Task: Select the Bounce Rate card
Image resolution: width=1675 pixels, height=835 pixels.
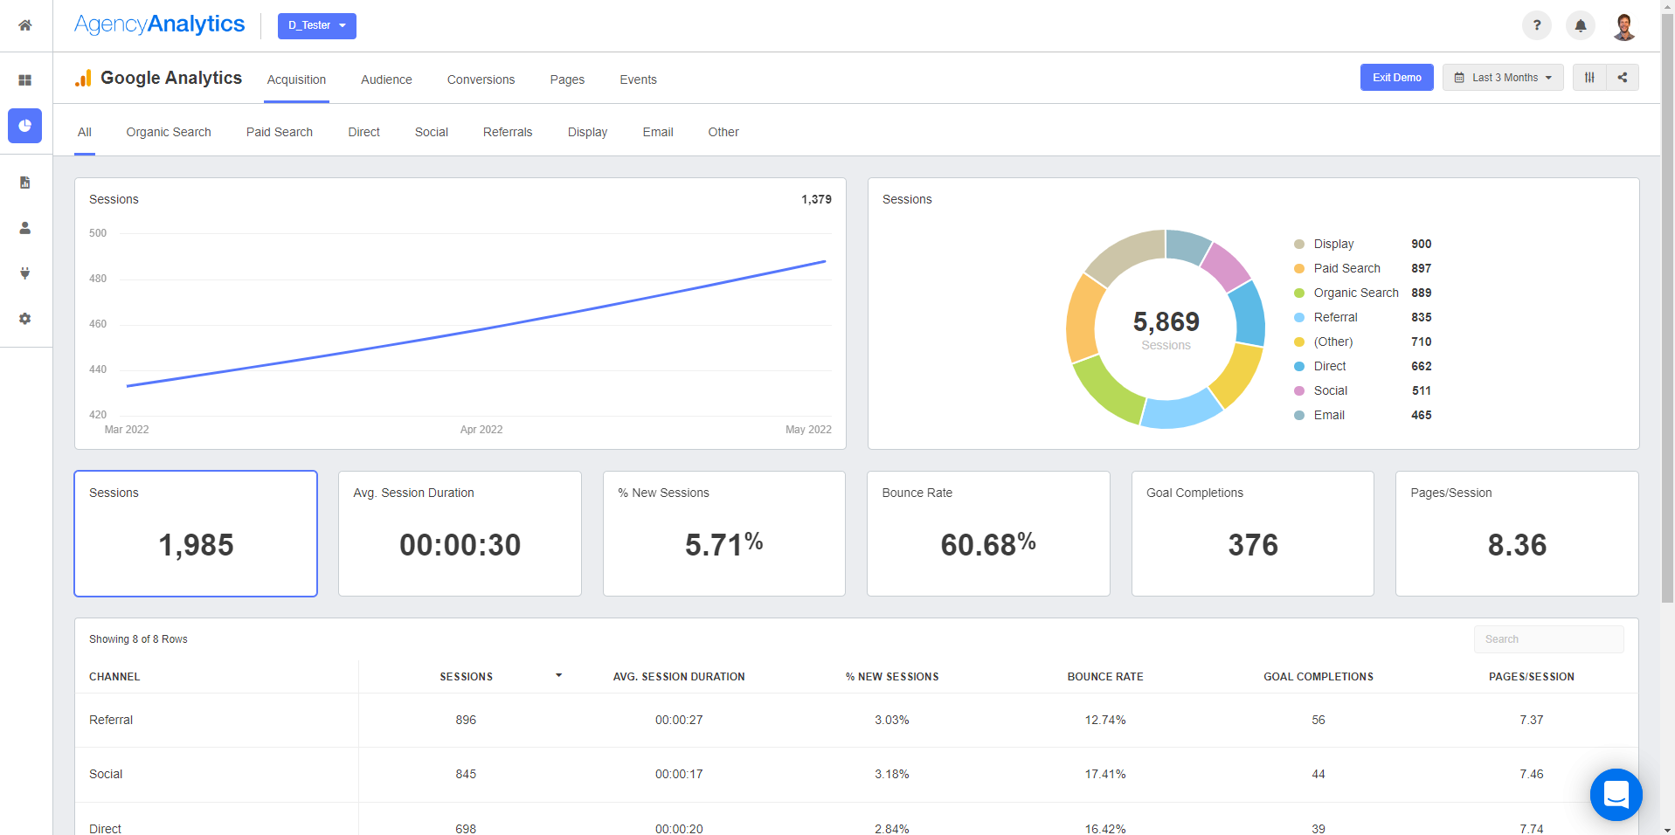Action: (x=988, y=534)
